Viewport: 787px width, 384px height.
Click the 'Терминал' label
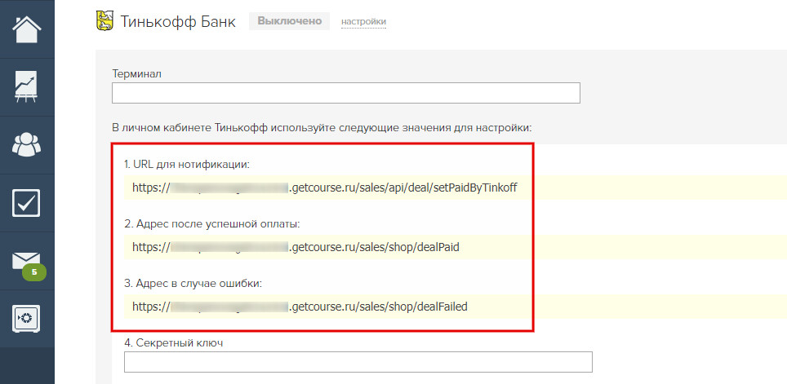[136, 74]
